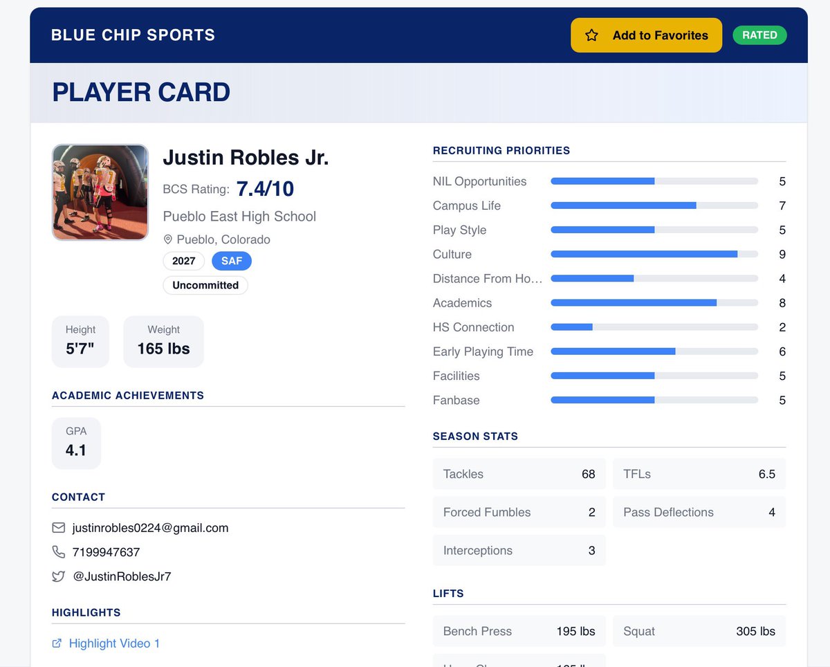This screenshot has height=667, width=830.
Task: Click the location pin icon near Pueblo, Colorado
Action: pos(167,239)
